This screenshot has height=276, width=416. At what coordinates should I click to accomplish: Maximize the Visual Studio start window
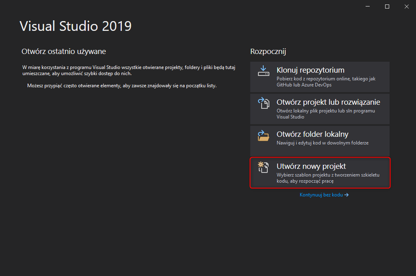(x=387, y=6)
